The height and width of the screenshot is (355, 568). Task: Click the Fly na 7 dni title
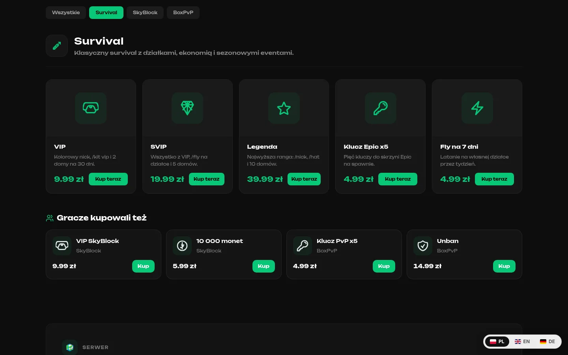coord(459,147)
